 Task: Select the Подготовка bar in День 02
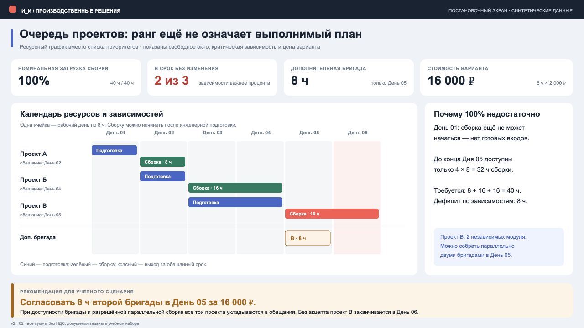coord(162,176)
